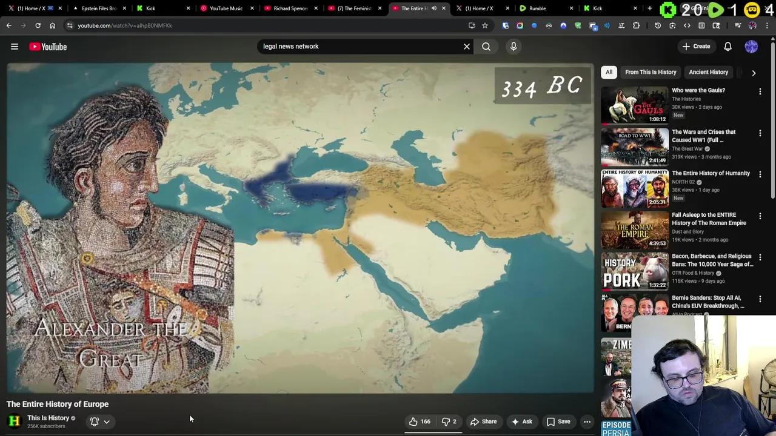The image size is (776, 436).
Task: Open options for The Wars and Crises video
Action: click(x=760, y=133)
